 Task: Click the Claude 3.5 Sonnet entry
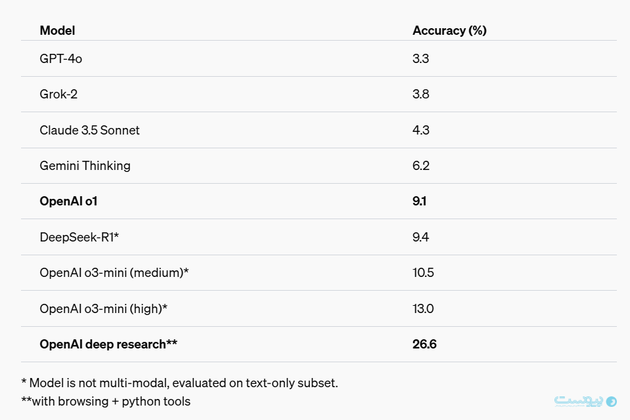click(x=89, y=130)
